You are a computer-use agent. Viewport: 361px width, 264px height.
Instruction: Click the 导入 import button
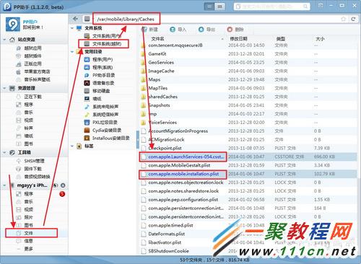[178, 30]
